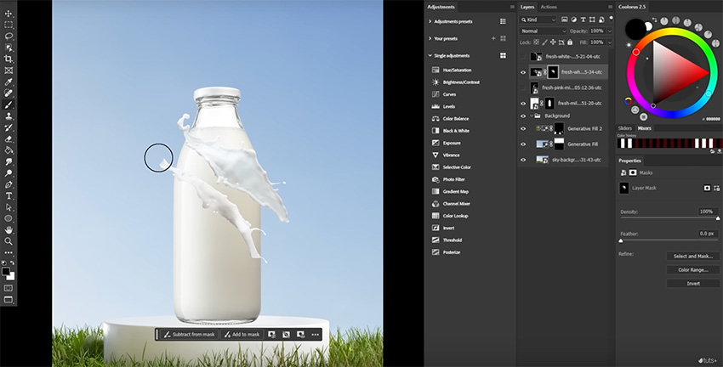Viewport: 723px width, 367px height.
Task: Select the Zoom tool
Action: (x=9, y=240)
